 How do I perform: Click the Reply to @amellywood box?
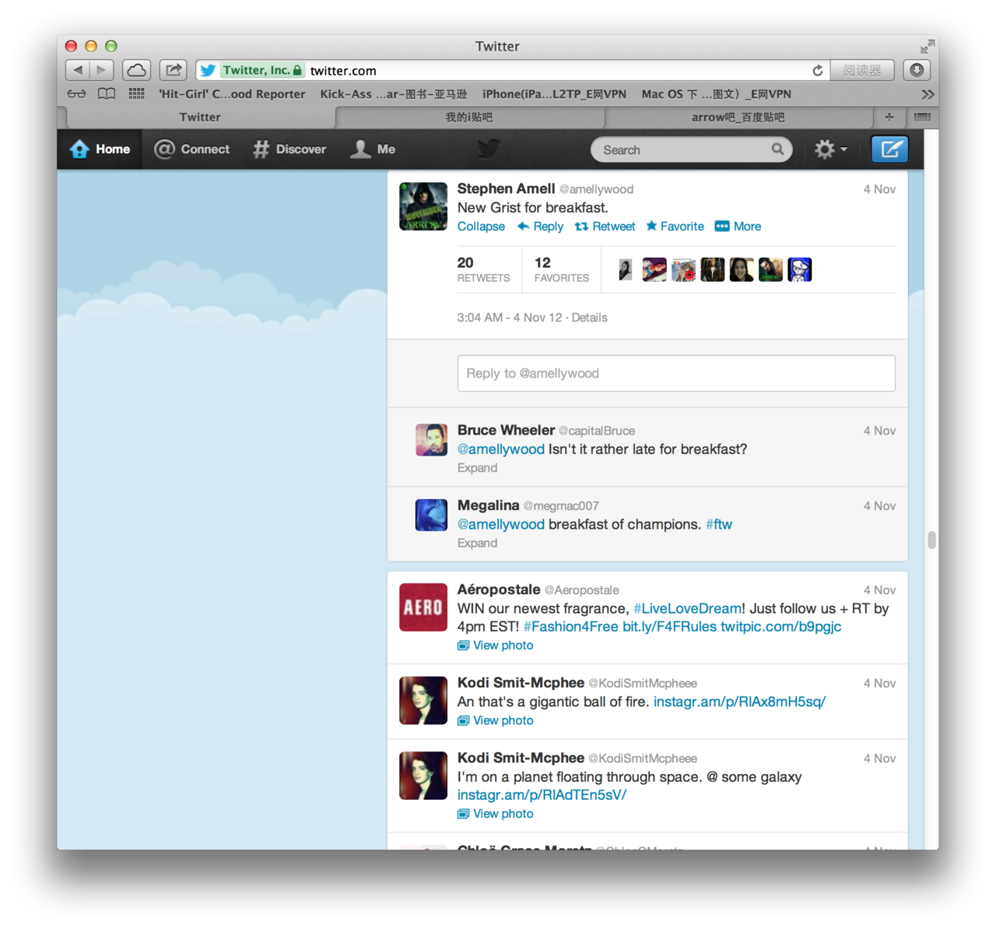coord(676,373)
